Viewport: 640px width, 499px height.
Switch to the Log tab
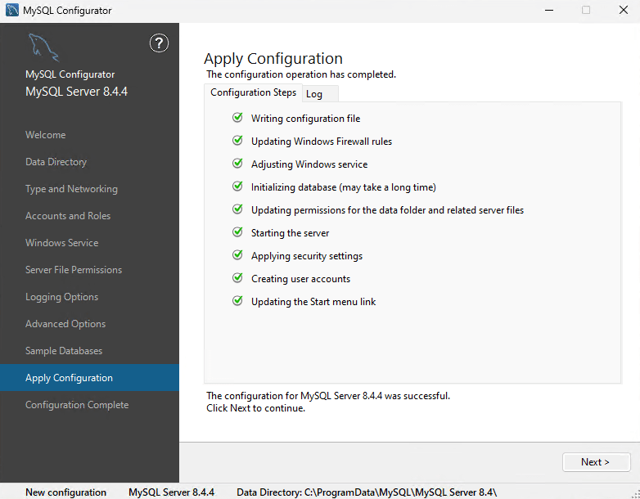coord(320,94)
